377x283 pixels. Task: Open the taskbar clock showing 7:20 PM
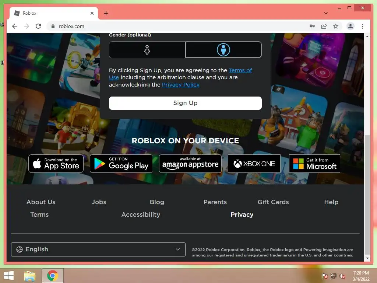point(361,276)
